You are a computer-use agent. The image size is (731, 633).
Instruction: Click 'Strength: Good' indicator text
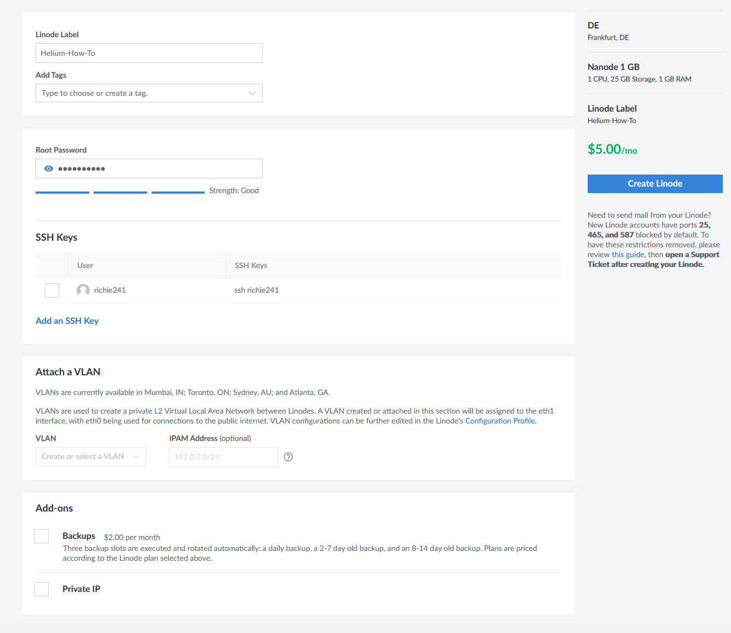[234, 190]
